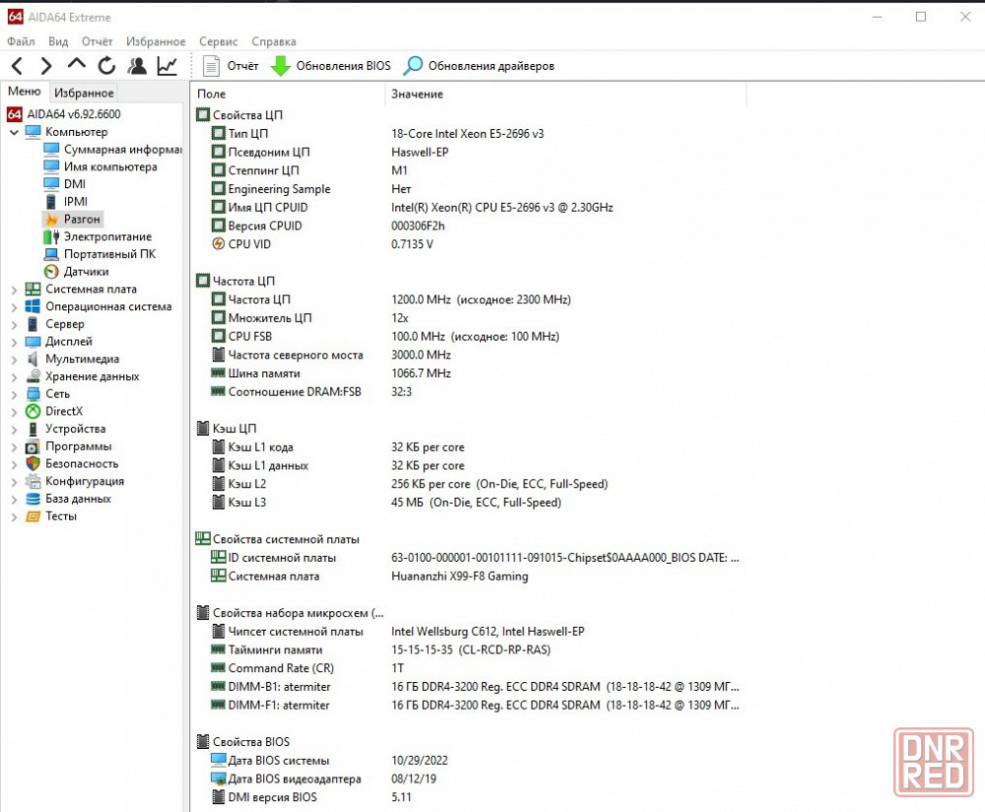The height and width of the screenshot is (812, 985).
Task: Open the Отчёт menu in the menu bar
Action: (97, 41)
